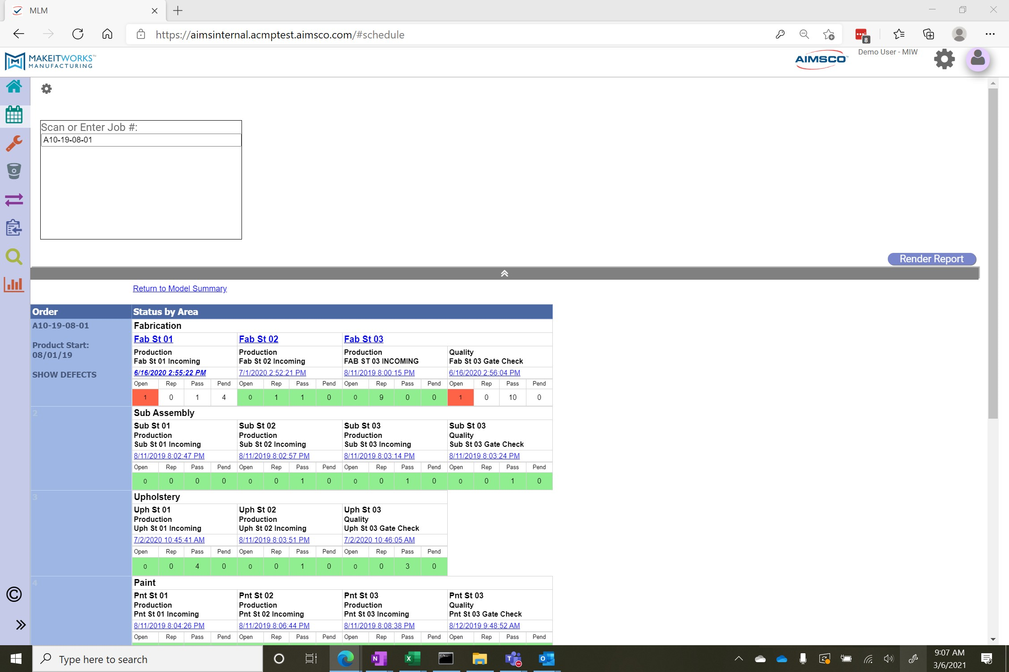Open the home icon in sidebar
This screenshot has width=1009, height=672.
click(14, 87)
